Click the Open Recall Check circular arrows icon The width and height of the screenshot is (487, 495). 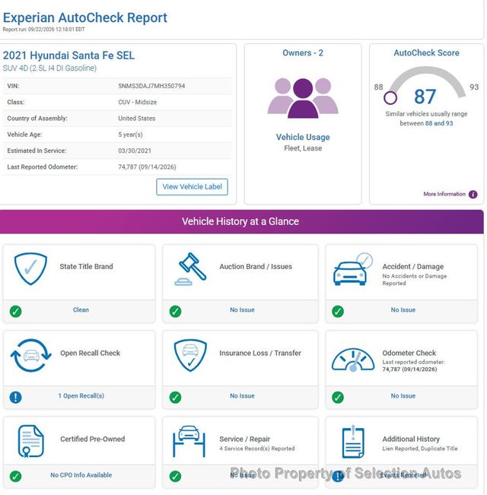(x=30, y=355)
